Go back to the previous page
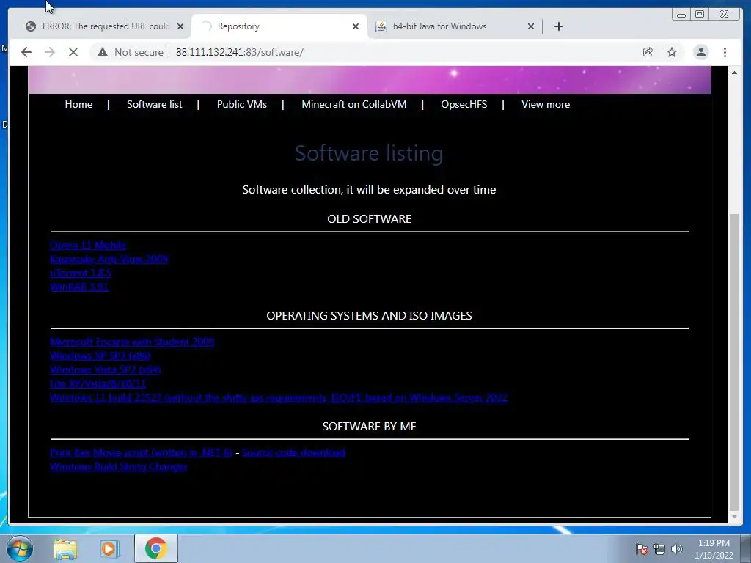751x563 pixels. pyautogui.click(x=26, y=52)
